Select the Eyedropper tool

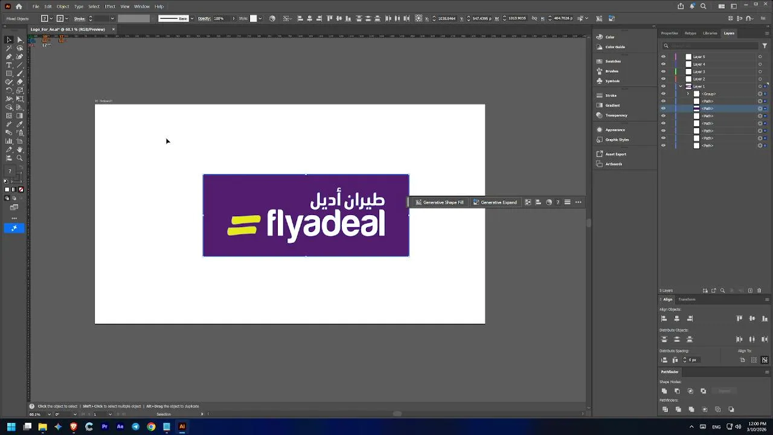[x=19, y=124]
